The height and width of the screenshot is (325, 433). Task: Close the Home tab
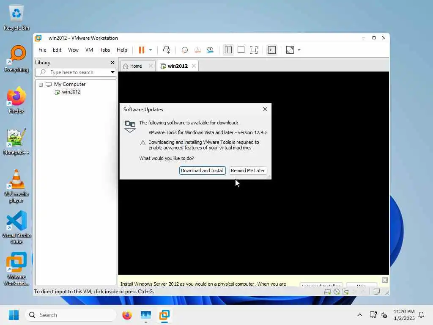(151, 66)
